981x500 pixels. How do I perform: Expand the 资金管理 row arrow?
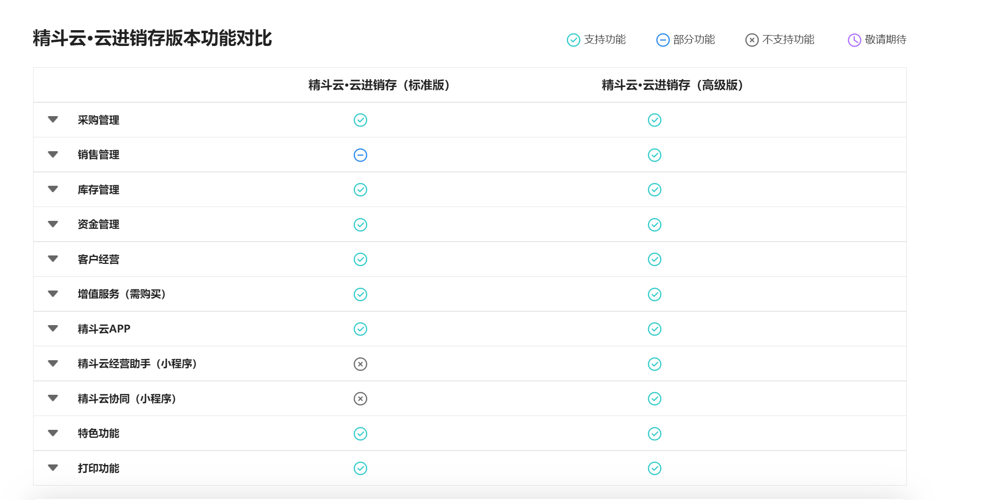click(53, 224)
